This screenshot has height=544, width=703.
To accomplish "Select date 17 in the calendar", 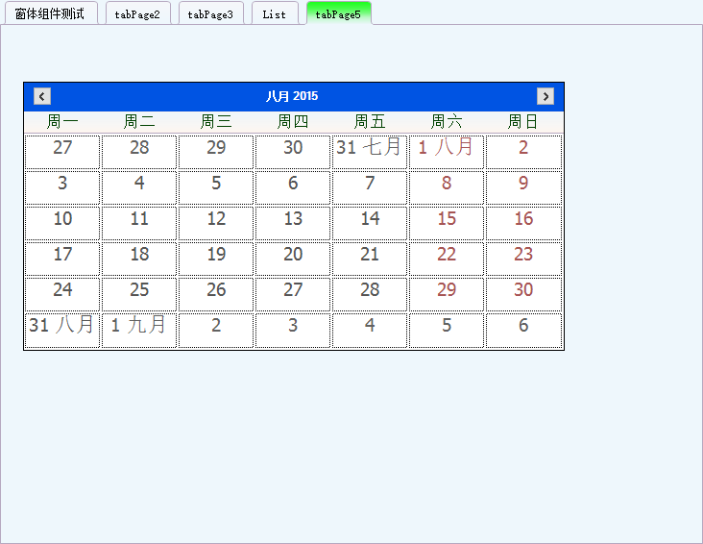I will (x=62, y=259).
